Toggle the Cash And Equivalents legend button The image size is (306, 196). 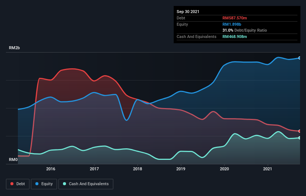tap(86, 184)
